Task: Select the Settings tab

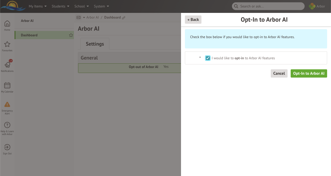Action: pyautogui.click(x=95, y=44)
